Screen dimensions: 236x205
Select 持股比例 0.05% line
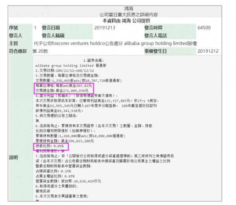50,146
